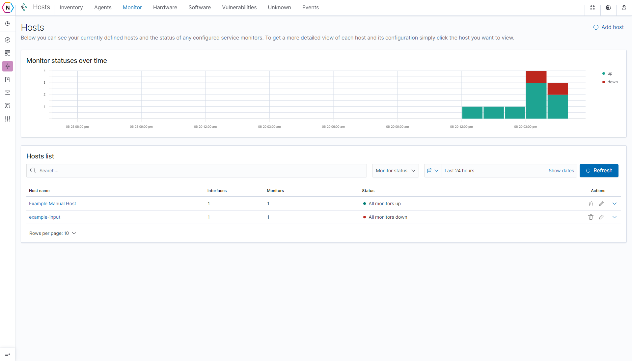The height and width of the screenshot is (361, 632).
Task: Toggle the 'down' legend series
Action: point(610,82)
